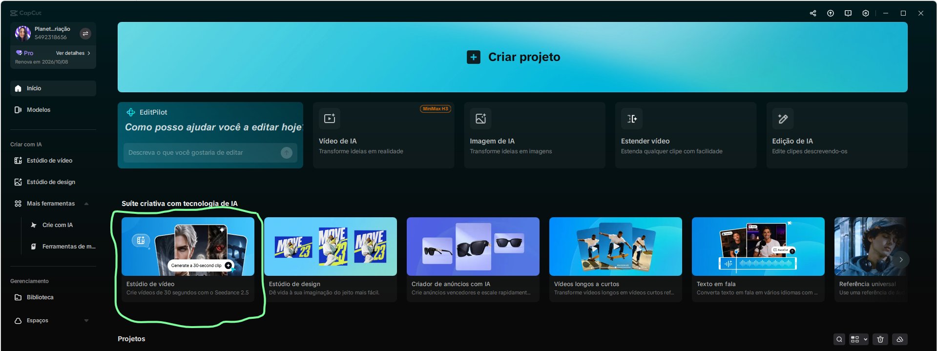Go to Início in the sidebar
937x351 pixels.
pos(53,88)
